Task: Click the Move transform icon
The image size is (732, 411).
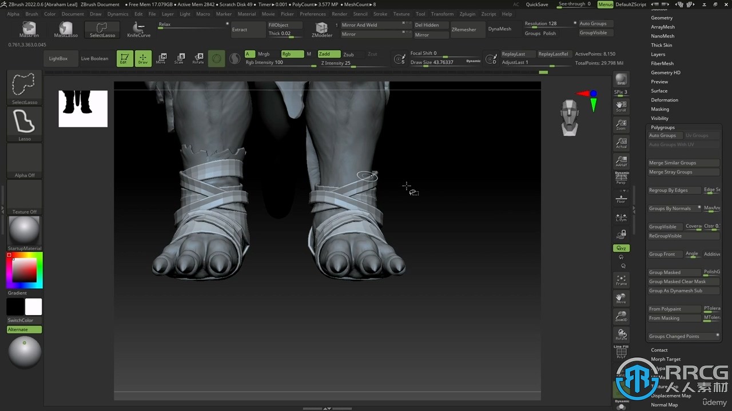Action: pos(161,58)
